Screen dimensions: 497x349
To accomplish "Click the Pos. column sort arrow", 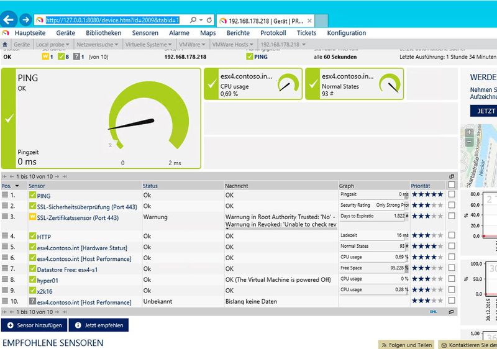I will tap(17, 186).
